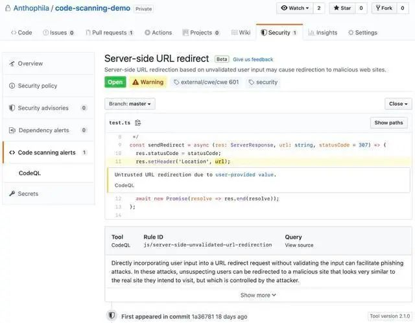Expand description with Show more
This screenshot has height=323, width=415.
pos(258,295)
